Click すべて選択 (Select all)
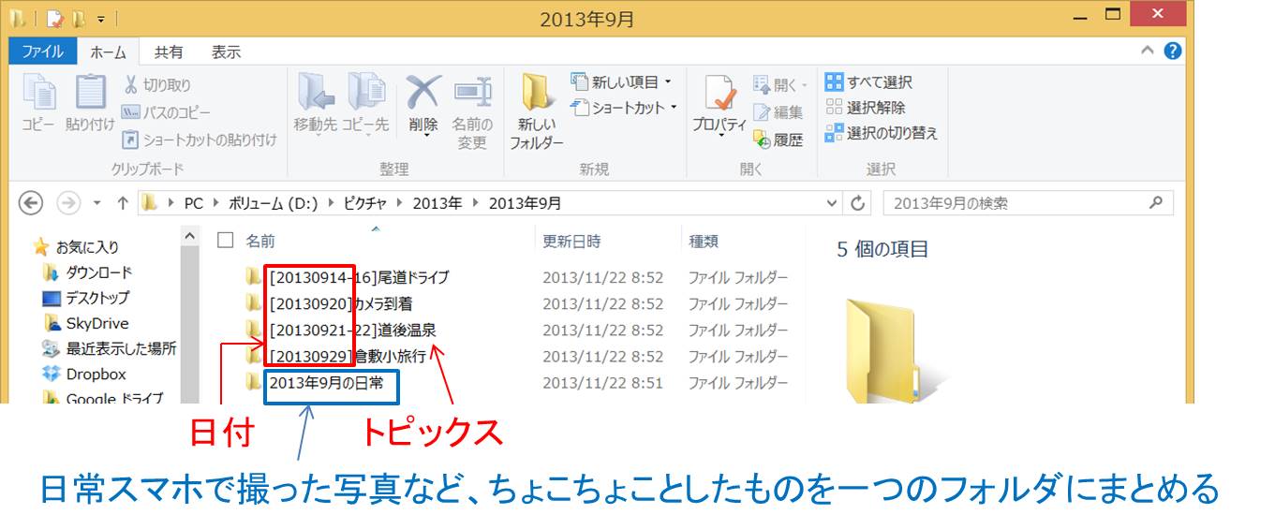1275x529 pixels. coord(868,82)
